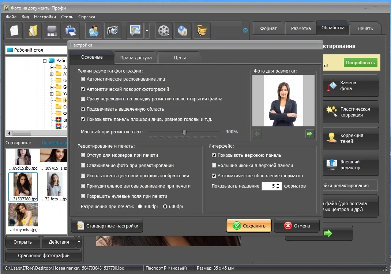391x274 pixels.
Task: Select thumbnail chiny-mira.jpg
Action: tap(23, 217)
